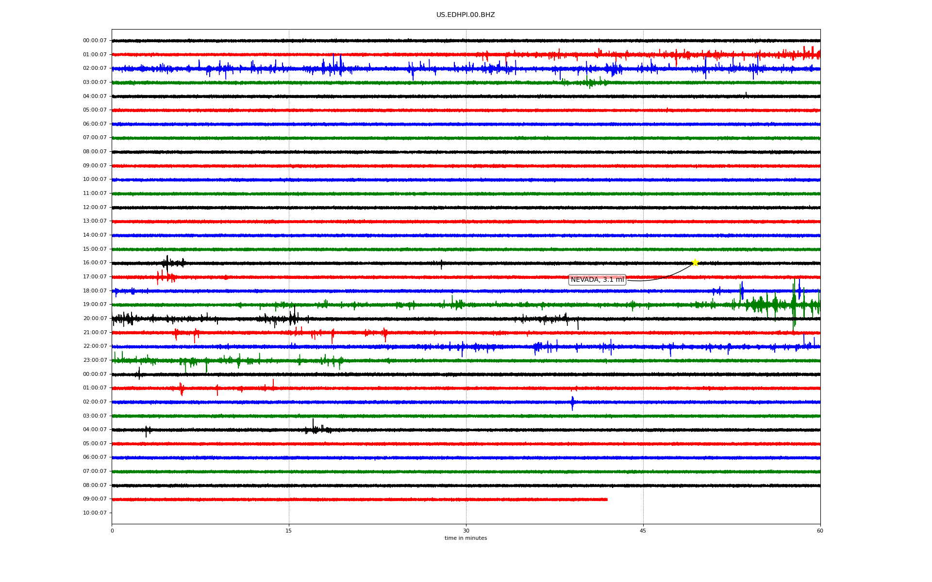Click the 09:00:07 label near bottom
The height and width of the screenshot is (582, 932).
[95, 499]
